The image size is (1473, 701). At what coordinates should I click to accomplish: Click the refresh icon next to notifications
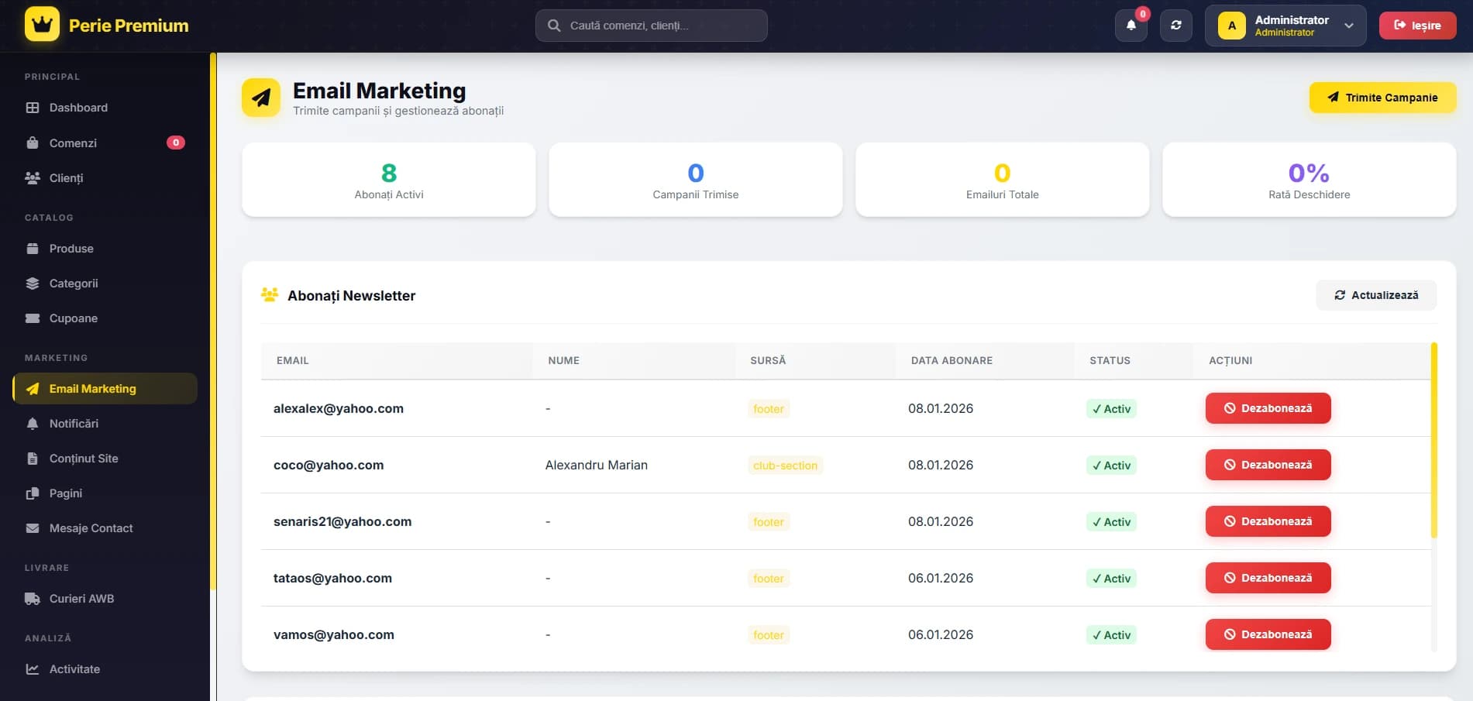[x=1175, y=25]
